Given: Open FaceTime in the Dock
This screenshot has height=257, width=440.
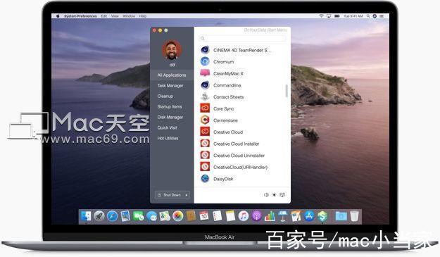Looking at the screenshot, I should point(139,216).
